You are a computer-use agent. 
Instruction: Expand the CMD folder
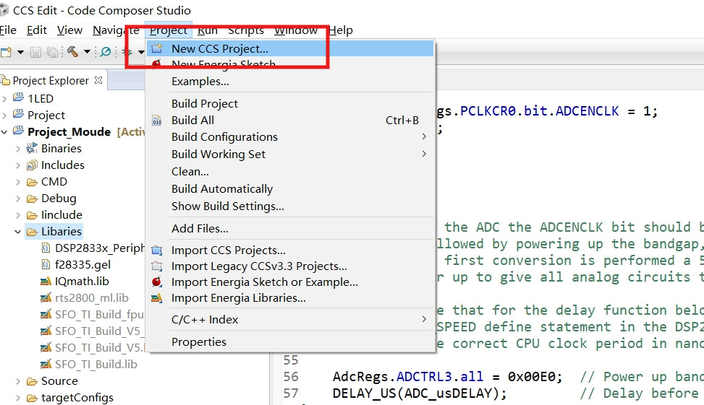pyautogui.click(x=18, y=182)
